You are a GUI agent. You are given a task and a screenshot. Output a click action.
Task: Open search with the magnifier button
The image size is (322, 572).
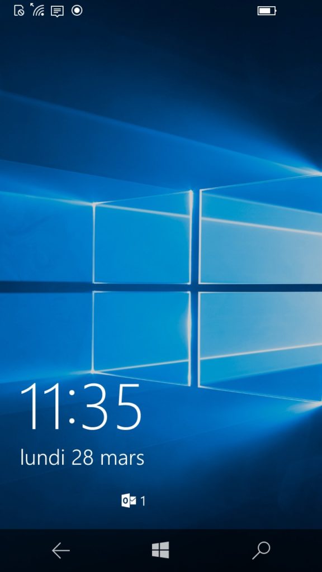tap(261, 550)
